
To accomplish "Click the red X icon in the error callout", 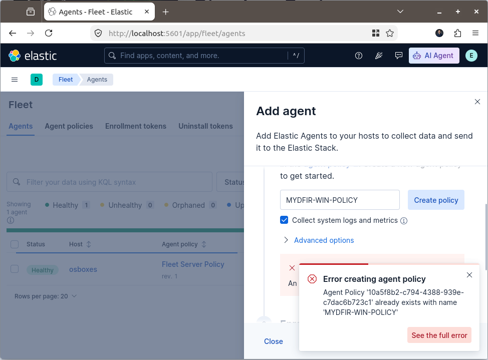I will [x=292, y=268].
